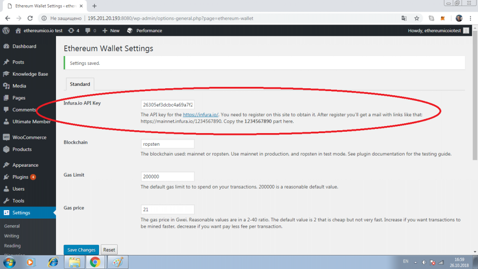Screen dimensions: 478x269
Task: Open Windows Media Player from taskbar
Action: (x=30, y=262)
